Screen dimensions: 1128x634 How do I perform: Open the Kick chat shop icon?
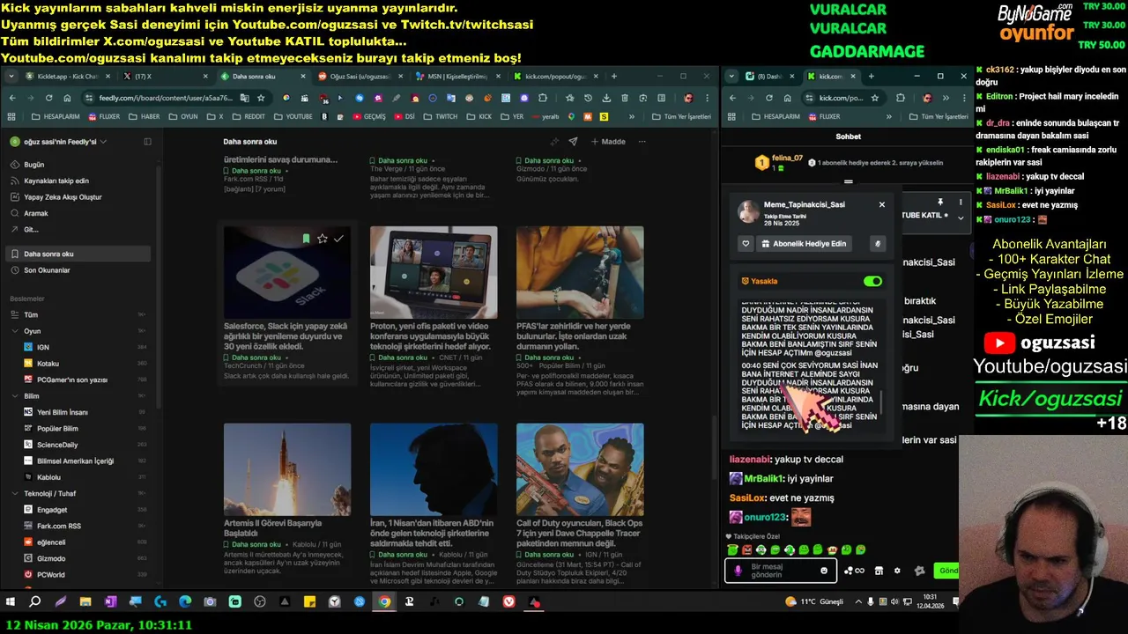click(879, 571)
